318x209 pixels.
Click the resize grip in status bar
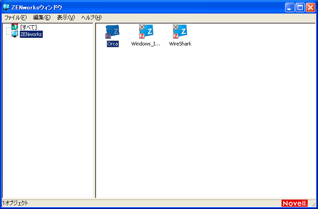click(313, 204)
